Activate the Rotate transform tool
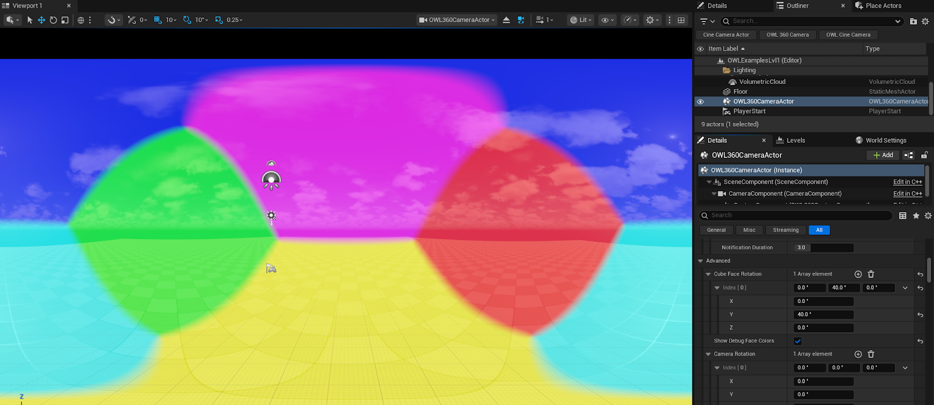This screenshot has width=934, height=405. (53, 20)
